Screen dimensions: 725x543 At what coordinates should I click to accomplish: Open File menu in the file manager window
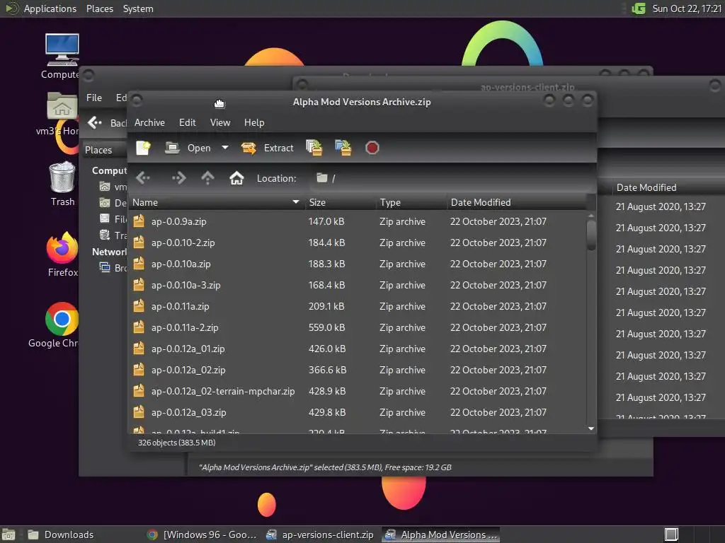pos(94,98)
